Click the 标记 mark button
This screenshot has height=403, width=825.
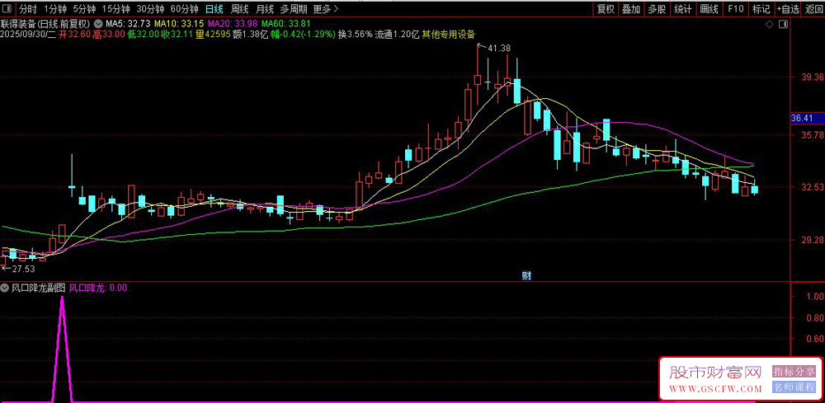[761, 9]
